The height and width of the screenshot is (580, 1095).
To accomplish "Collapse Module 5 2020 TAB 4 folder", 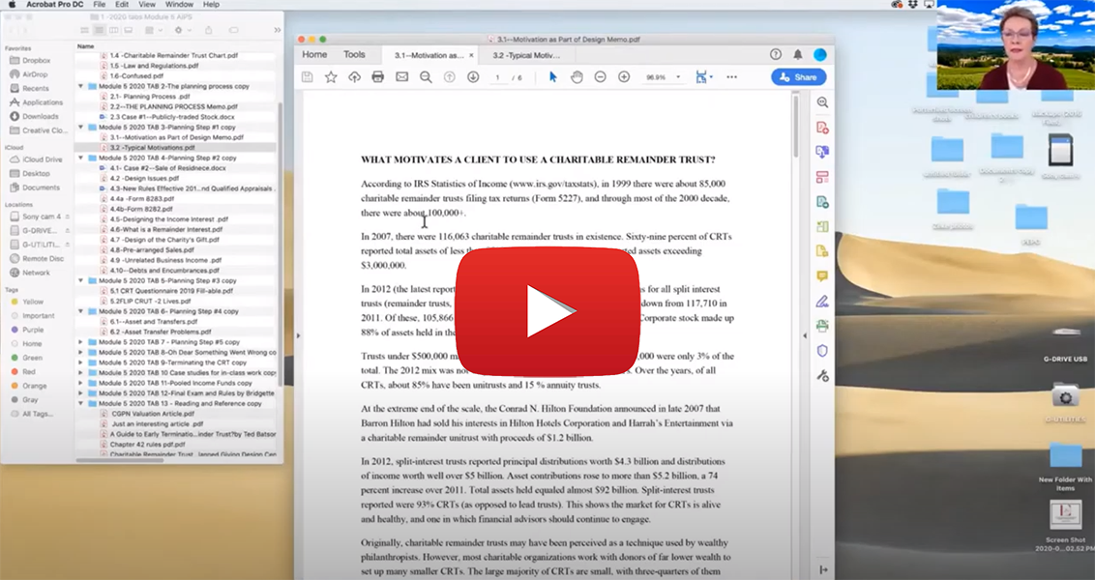I will click(81, 159).
